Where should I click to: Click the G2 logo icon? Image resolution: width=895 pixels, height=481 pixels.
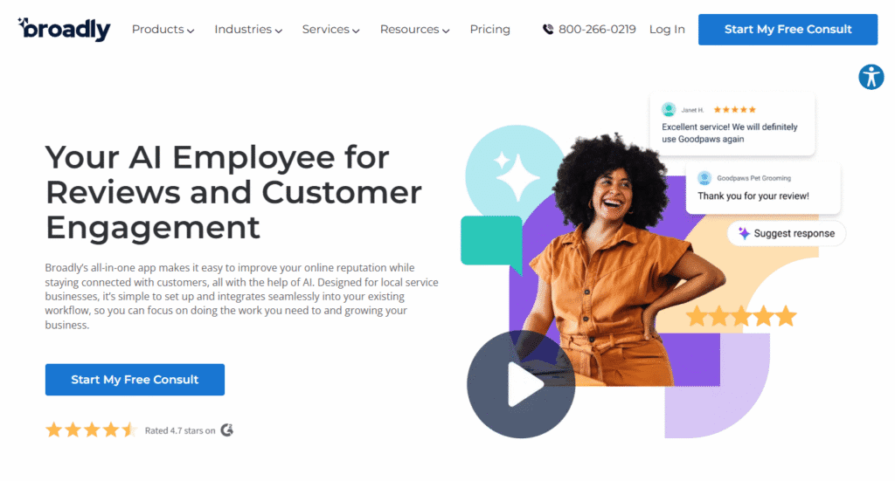tap(227, 430)
